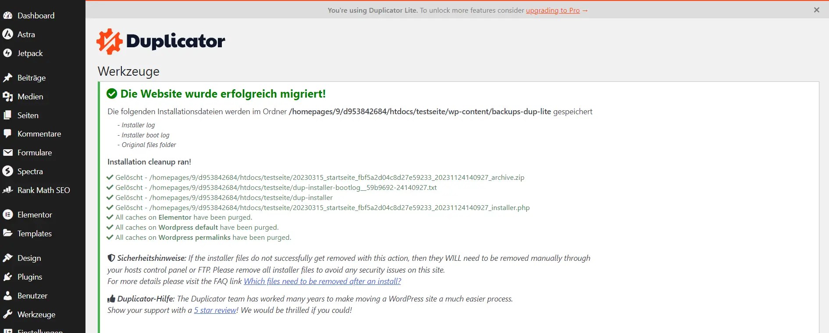Click the 'Original files folder' entry
Viewport: 829px width, 333px height.
click(x=149, y=145)
